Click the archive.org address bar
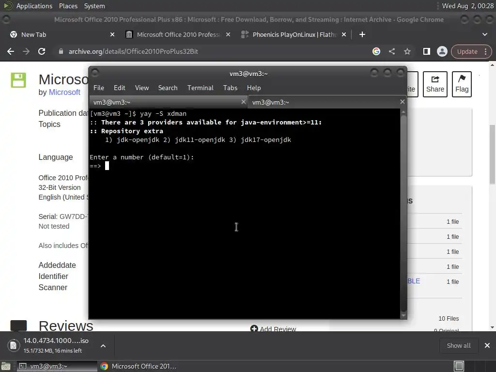The image size is (496, 372). pyautogui.click(x=212, y=51)
